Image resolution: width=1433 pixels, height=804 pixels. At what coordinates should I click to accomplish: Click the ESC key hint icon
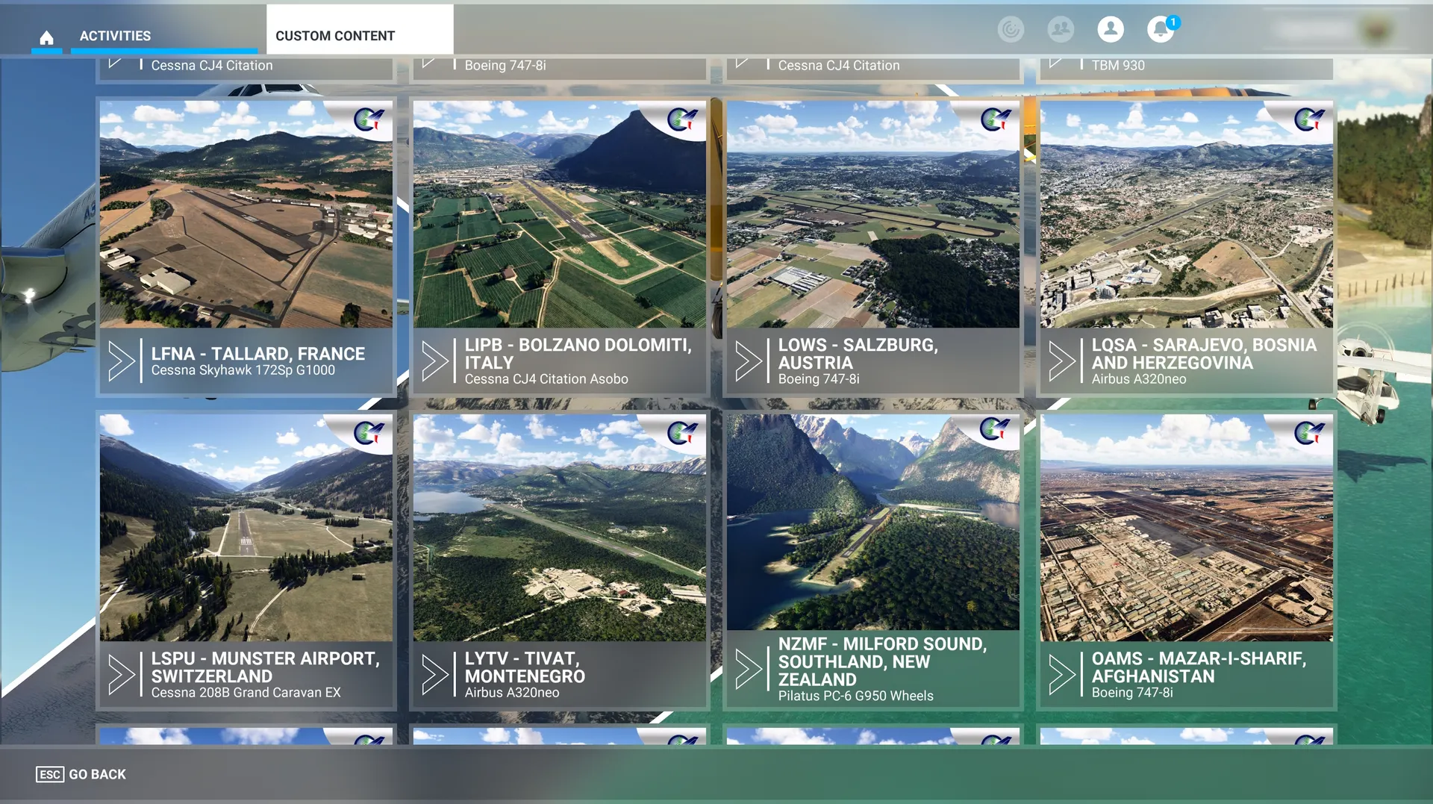pos(50,774)
